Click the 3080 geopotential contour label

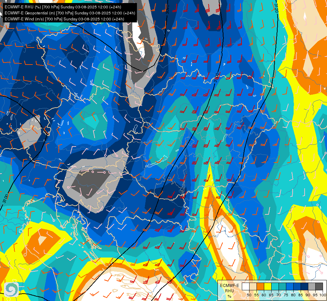tap(167, 9)
